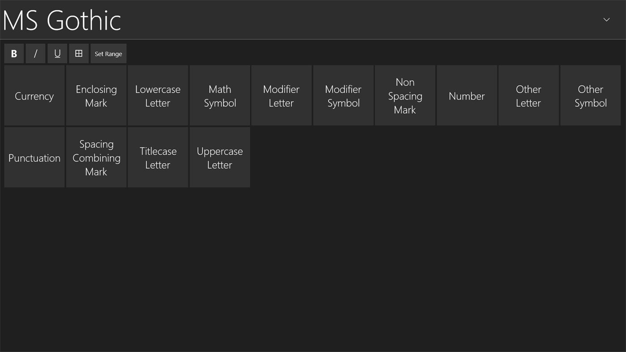This screenshot has width=626, height=352.
Task: Select the Other Letter tile
Action: pyautogui.click(x=528, y=96)
